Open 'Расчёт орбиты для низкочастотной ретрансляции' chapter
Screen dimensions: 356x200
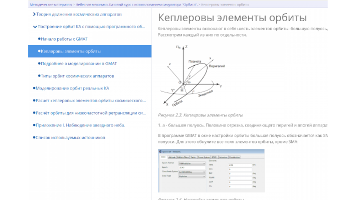coord(91,113)
